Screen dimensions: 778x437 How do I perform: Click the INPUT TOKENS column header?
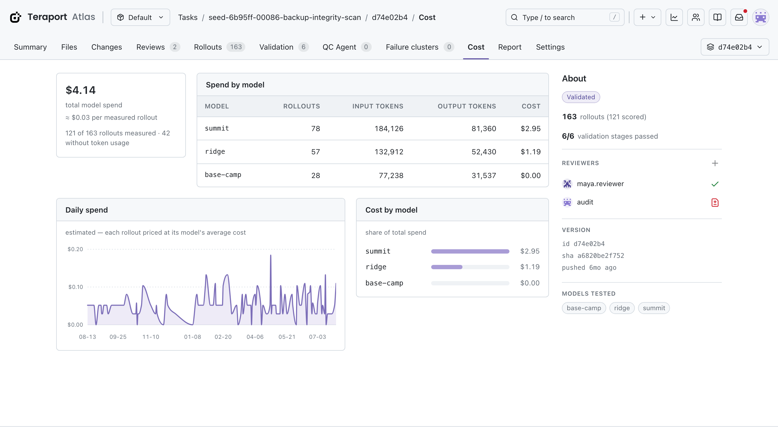click(x=378, y=106)
